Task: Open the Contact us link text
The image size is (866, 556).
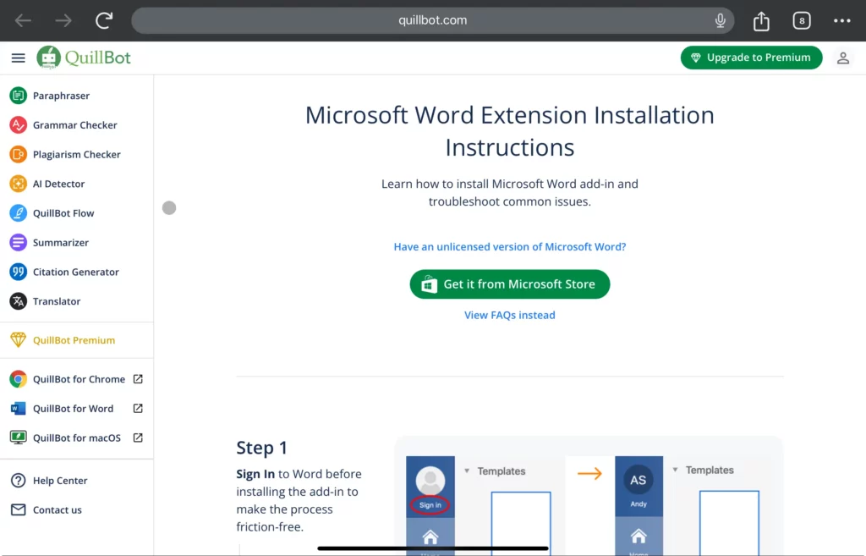Action: pyautogui.click(x=58, y=509)
